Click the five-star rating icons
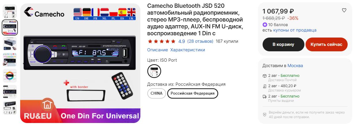 [161, 41]
